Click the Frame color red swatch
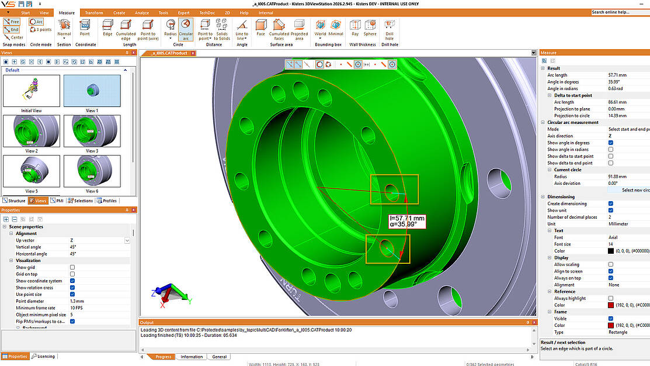The image size is (650, 366). coord(611,325)
